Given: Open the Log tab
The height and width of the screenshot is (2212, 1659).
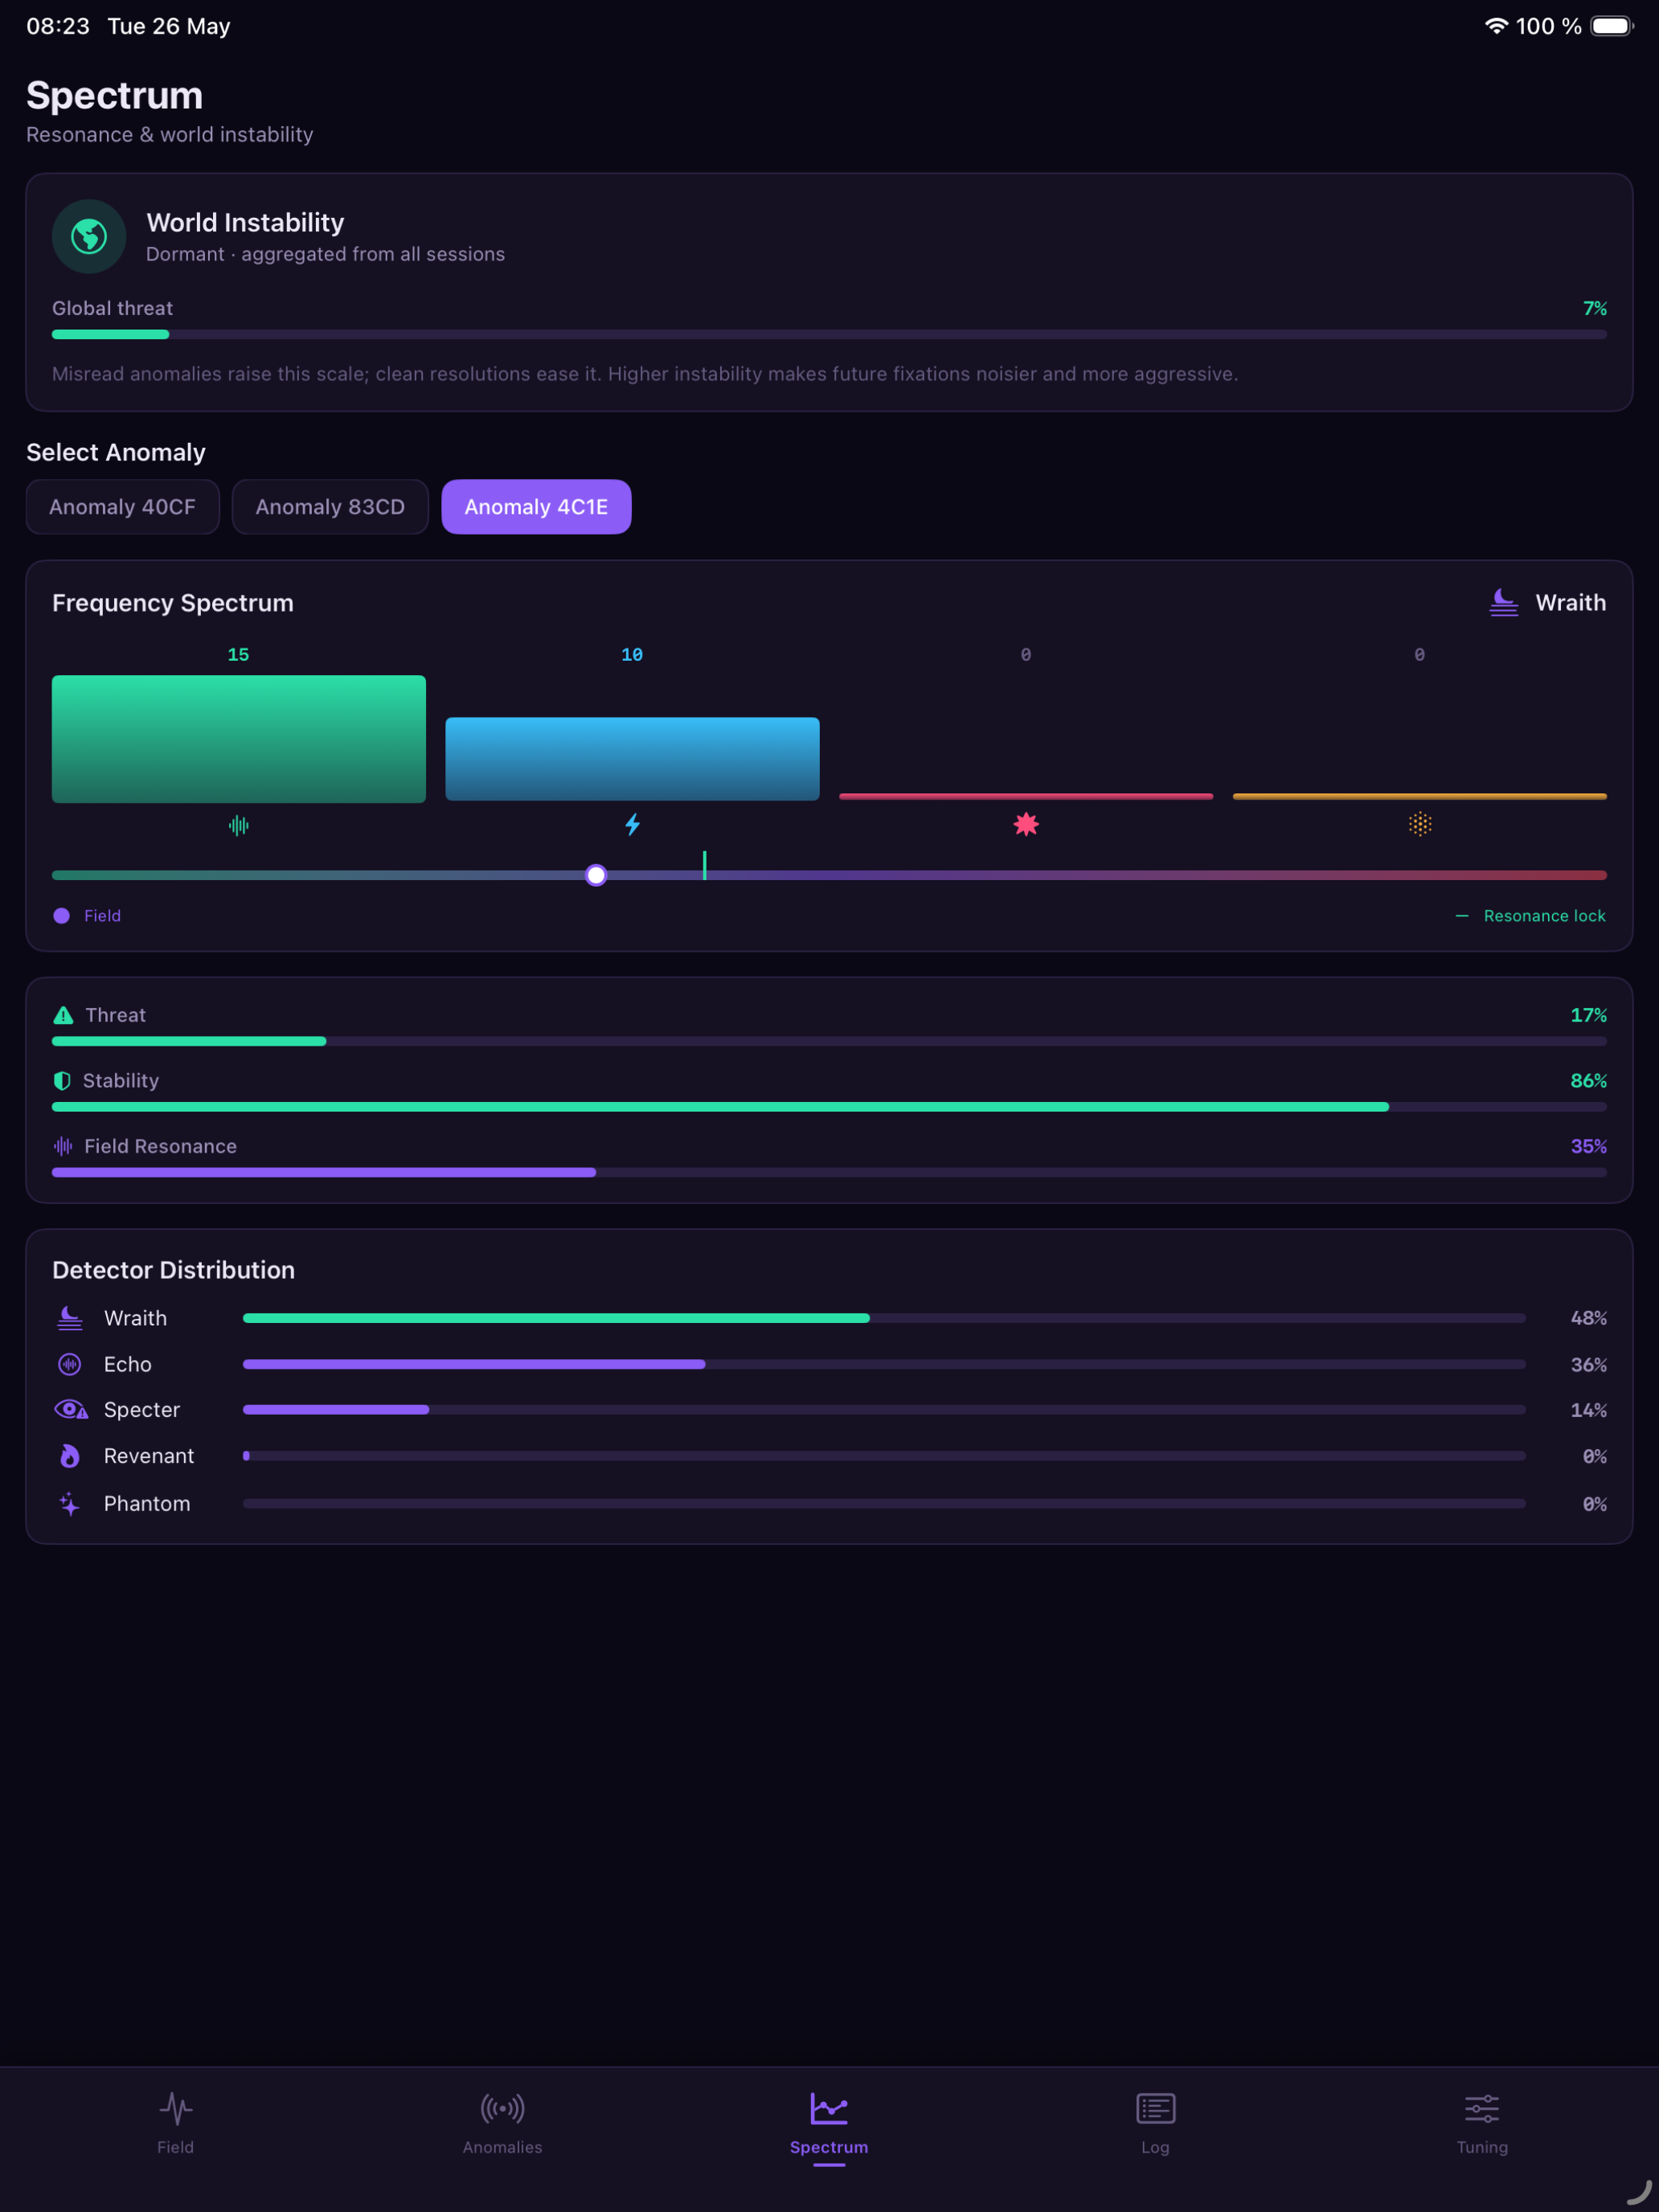Looking at the screenshot, I should (x=1155, y=2123).
